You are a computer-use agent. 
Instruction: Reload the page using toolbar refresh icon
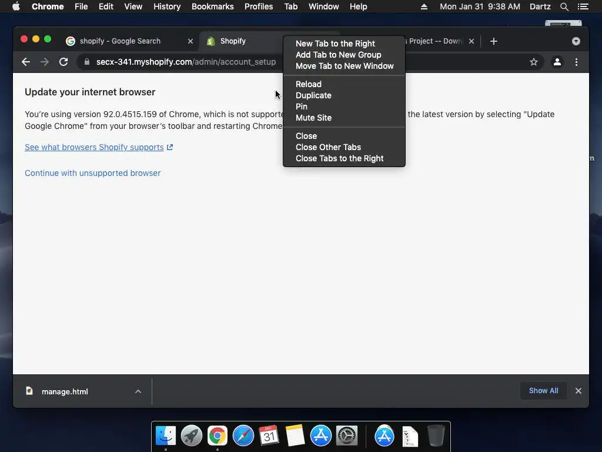coord(63,62)
